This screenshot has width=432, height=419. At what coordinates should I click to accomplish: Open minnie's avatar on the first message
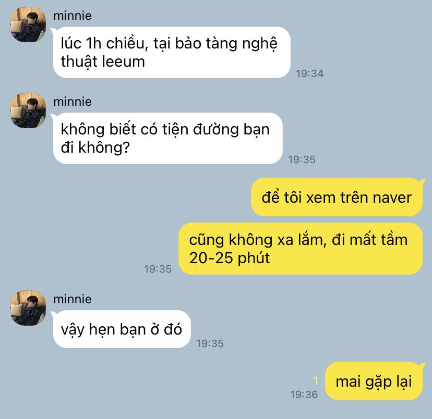coord(28,24)
